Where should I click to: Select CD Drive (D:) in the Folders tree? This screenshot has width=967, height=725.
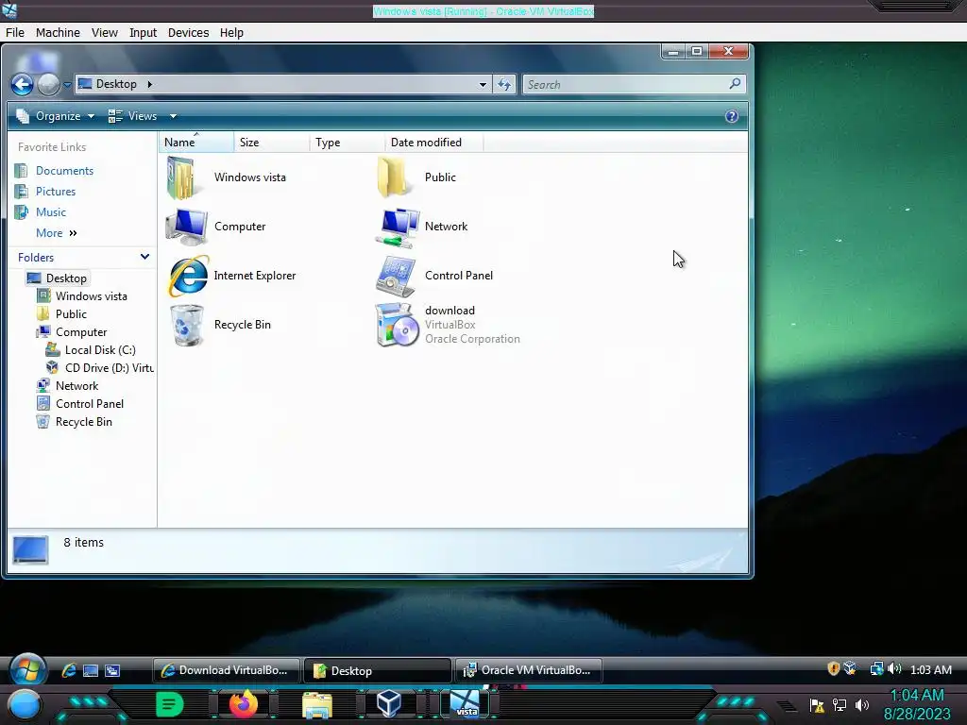click(110, 367)
